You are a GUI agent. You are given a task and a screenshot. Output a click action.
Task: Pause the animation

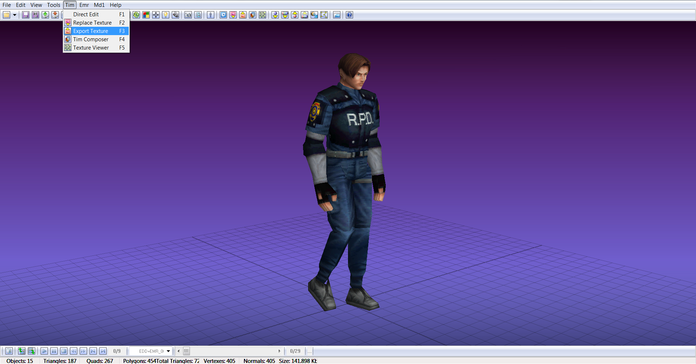pos(54,351)
